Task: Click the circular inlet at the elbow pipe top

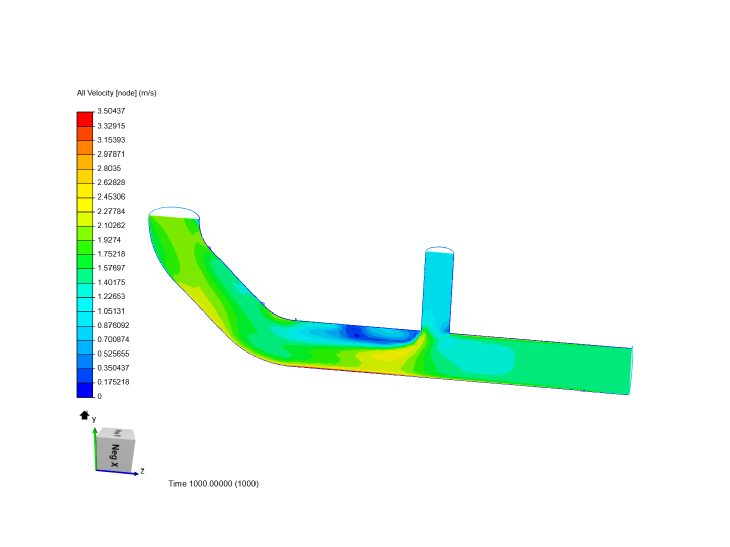Action: (174, 213)
